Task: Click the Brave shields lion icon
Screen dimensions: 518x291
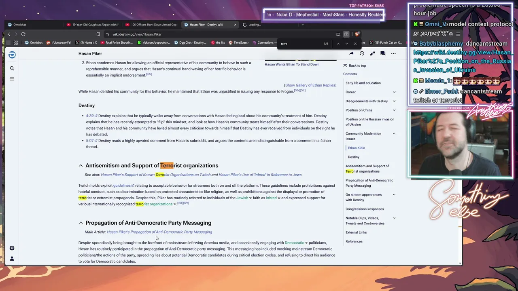Action: click(357, 34)
